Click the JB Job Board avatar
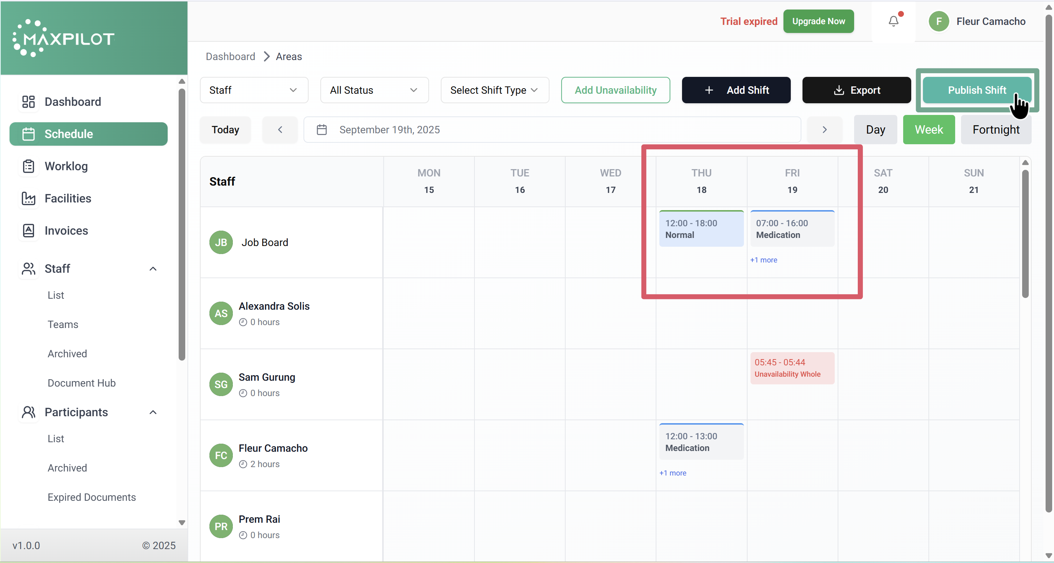 (221, 243)
